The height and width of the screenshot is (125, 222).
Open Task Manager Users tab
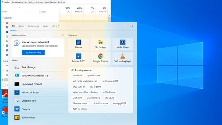pyautogui.click(x=46, y=2)
